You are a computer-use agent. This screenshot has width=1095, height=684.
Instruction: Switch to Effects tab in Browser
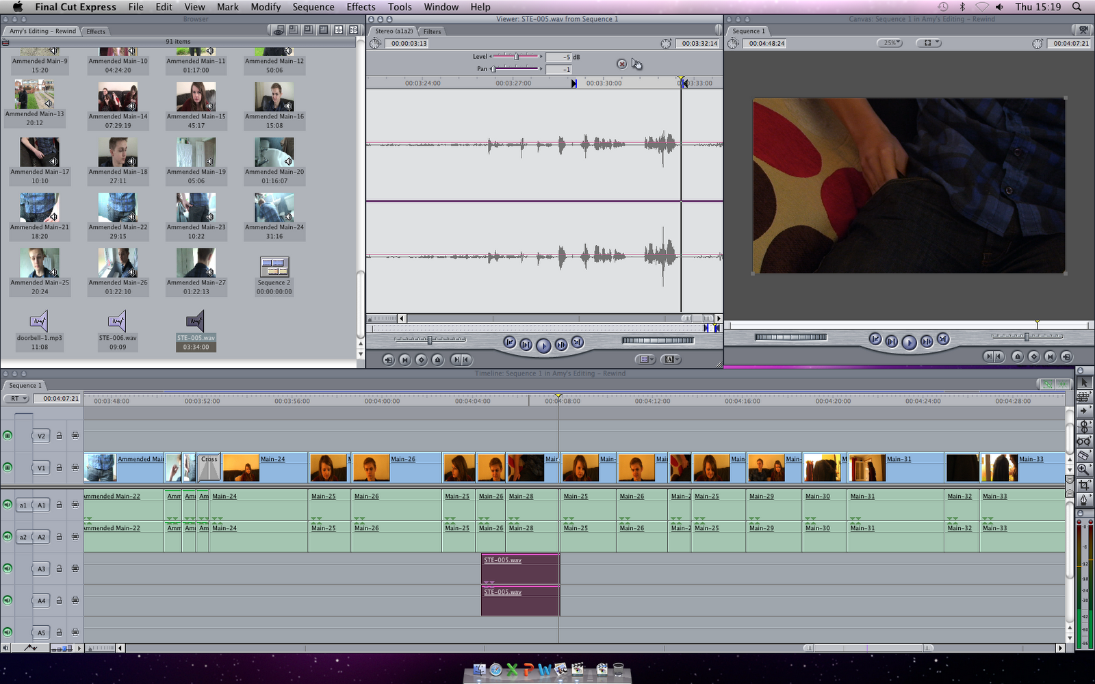[96, 31]
